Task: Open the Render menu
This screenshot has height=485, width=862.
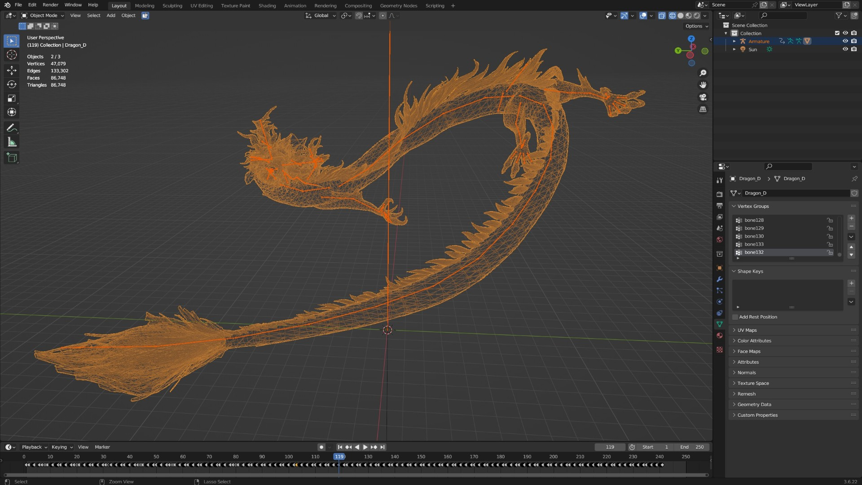Action: pos(50,5)
